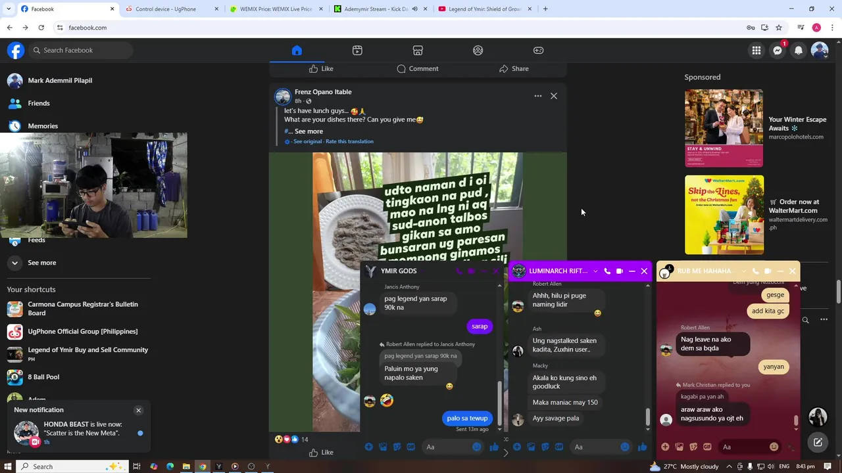
Task: Mute the Ademymir Stream Kick tab audio
Action: pos(415,9)
